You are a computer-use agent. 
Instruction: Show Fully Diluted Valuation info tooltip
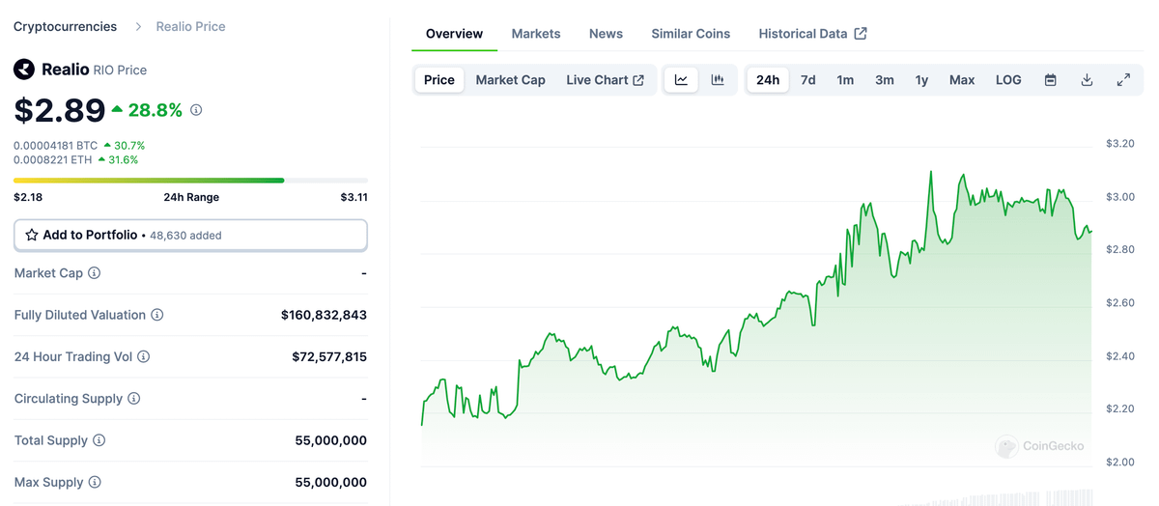coord(157,315)
